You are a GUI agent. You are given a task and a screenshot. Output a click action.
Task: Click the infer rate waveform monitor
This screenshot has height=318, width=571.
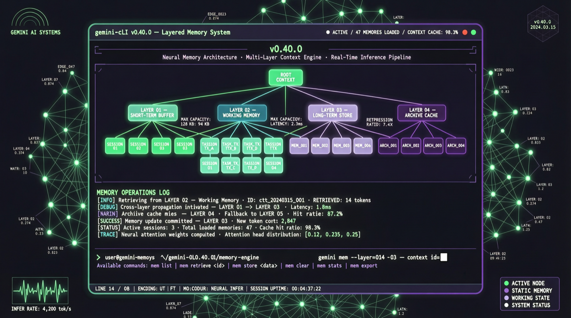tap(40, 290)
